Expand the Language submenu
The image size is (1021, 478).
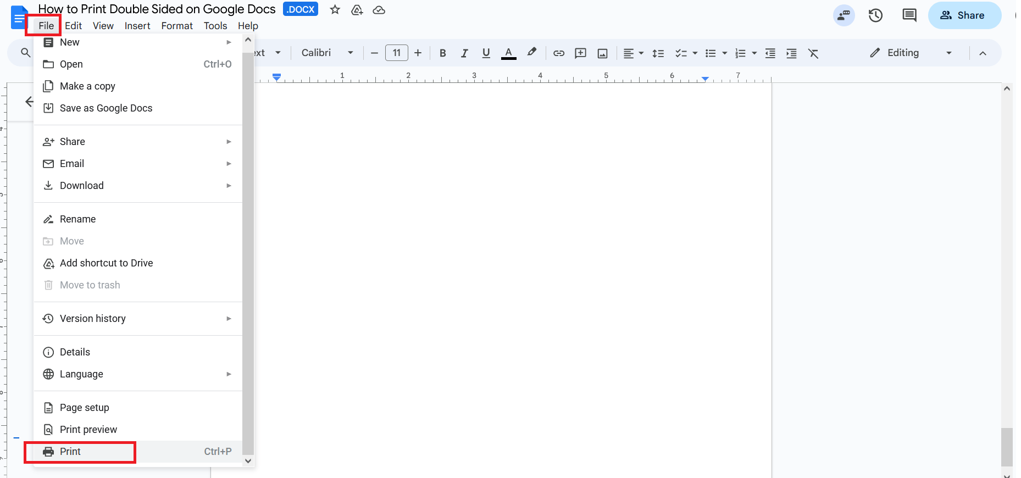click(138, 374)
